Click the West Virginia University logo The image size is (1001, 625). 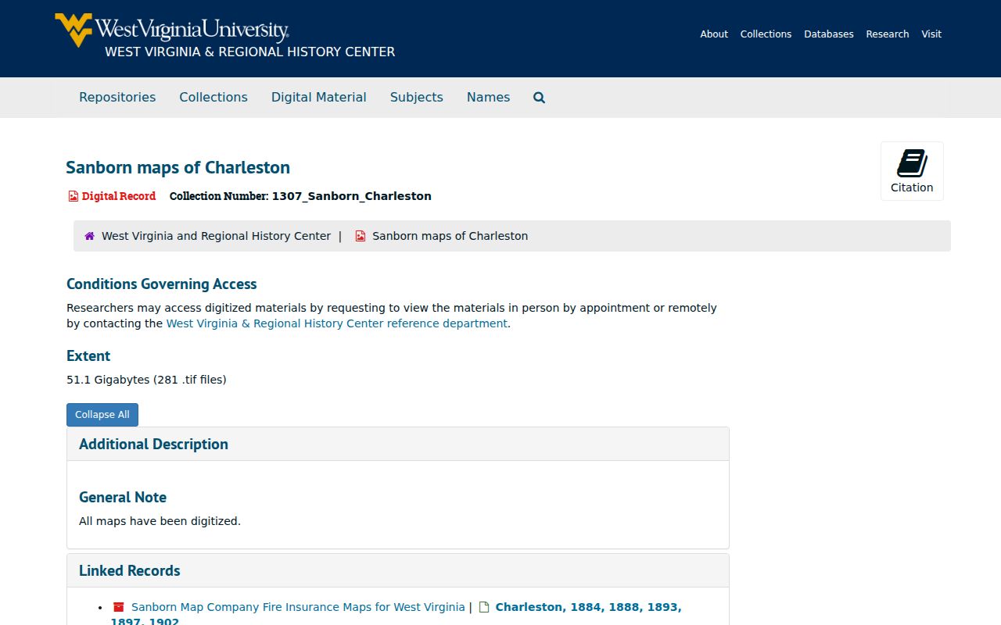point(172,30)
